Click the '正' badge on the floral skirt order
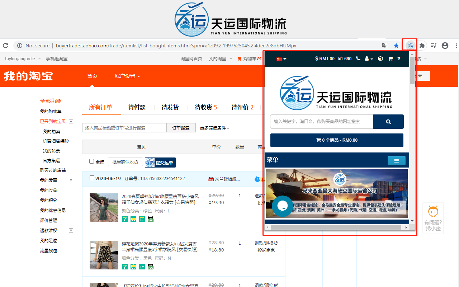The image size is (459, 287). tap(142, 267)
